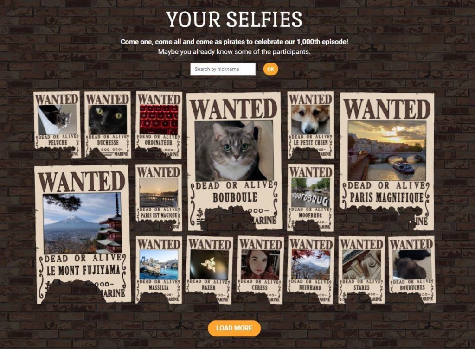
Task: Select the Bouduches wanted poster
Action: (x=412, y=270)
